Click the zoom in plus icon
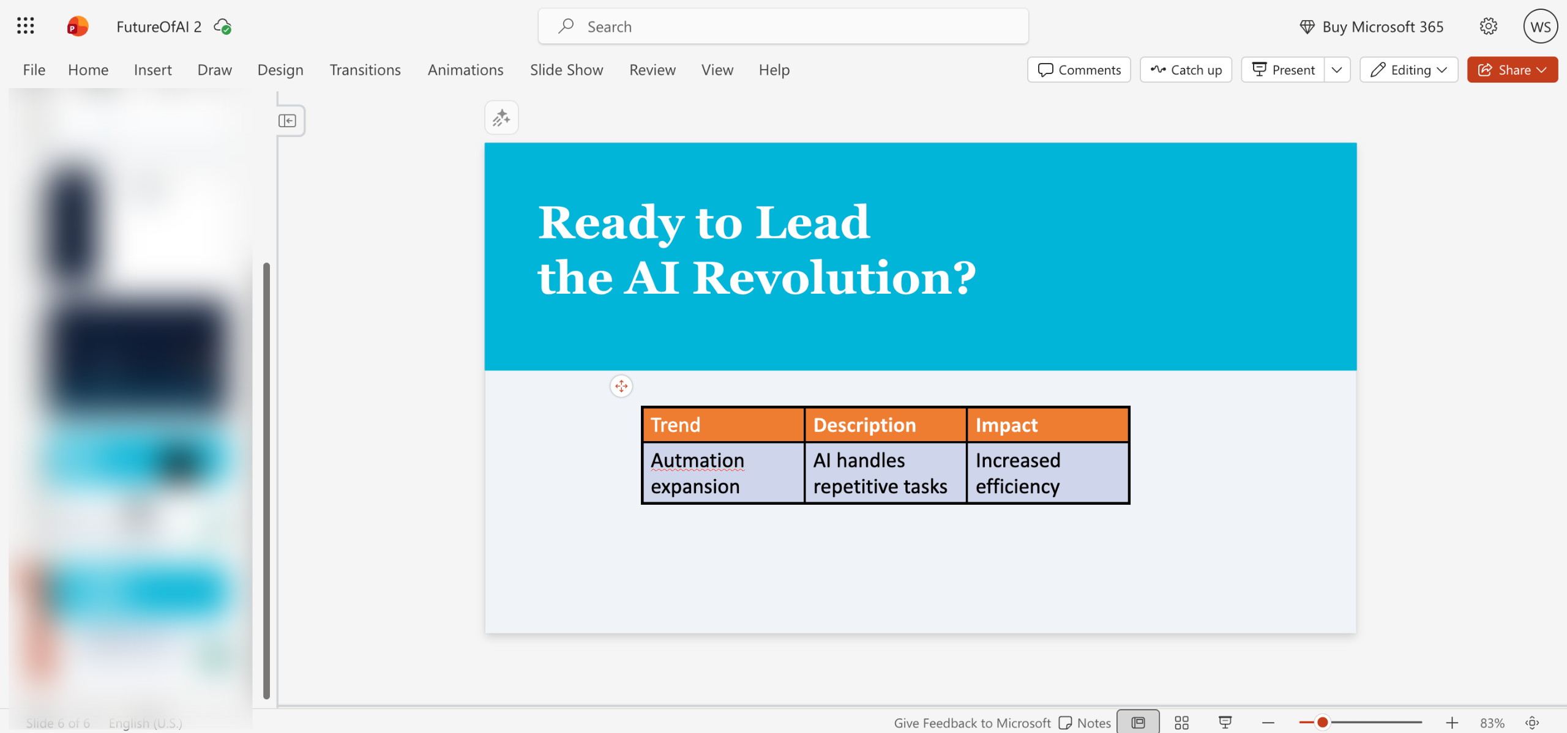 1452,723
